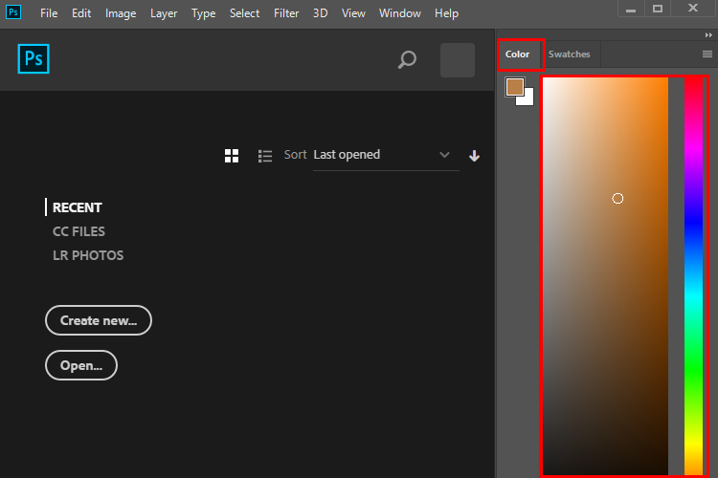The image size is (718, 478).
Task: Open the LR PHOTOS section
Action: (x=88, y=255)
